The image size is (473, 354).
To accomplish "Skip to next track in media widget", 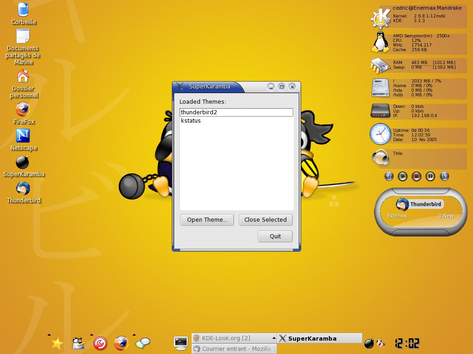I will [444, 176].
